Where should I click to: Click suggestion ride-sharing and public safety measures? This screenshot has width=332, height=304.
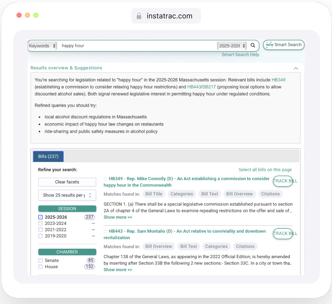click(x=101, y=131)
